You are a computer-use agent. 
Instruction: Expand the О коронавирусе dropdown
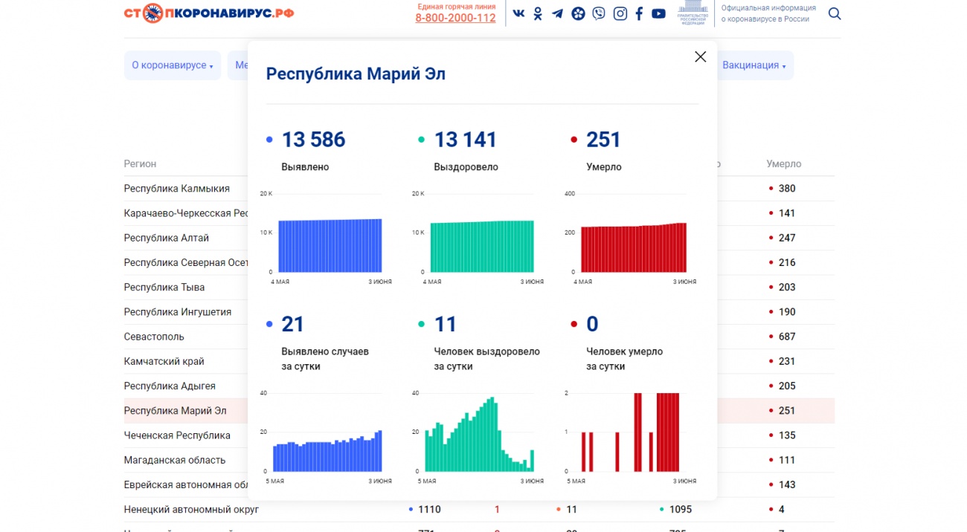pyautogui.click(x=172, y=65)
